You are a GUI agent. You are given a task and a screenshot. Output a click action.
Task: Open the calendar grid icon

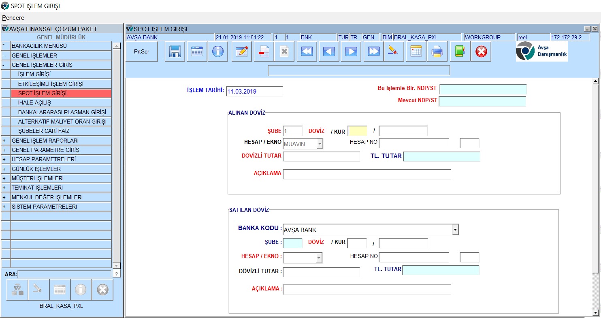[416, 51]
